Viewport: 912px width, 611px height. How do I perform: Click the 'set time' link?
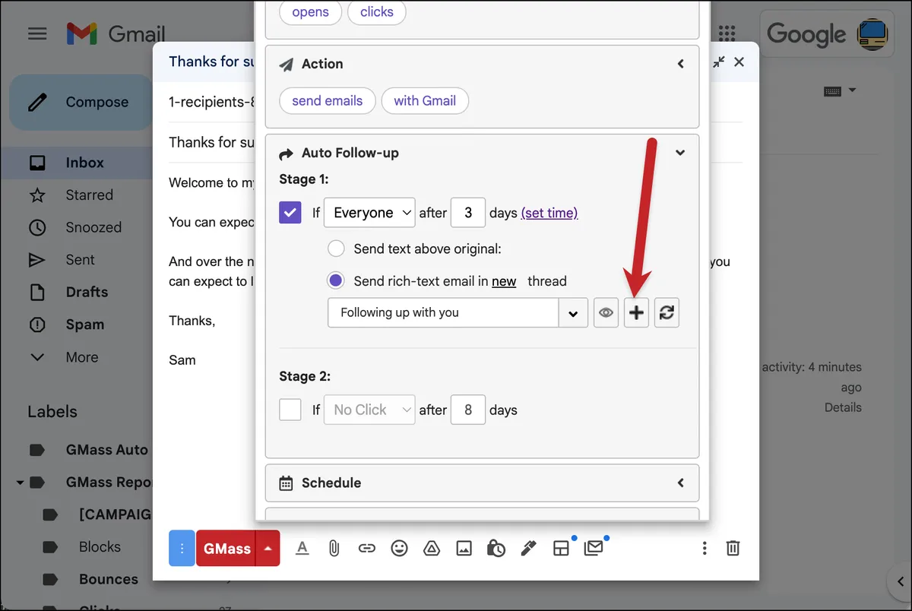[549, 213]
